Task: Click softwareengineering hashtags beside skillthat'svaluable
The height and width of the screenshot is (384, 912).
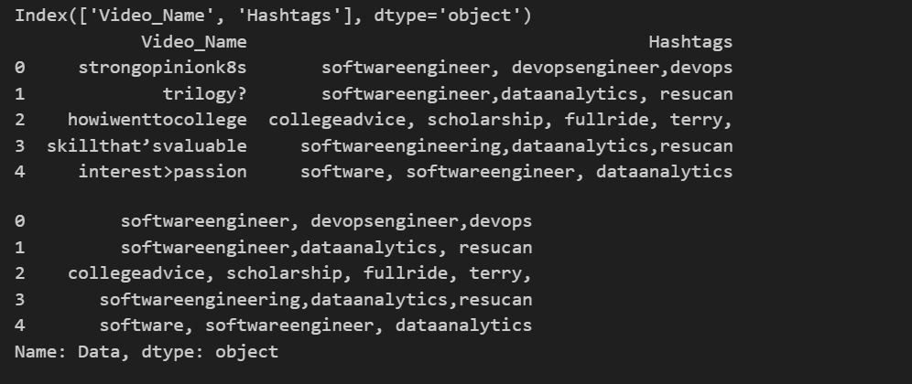Action: click(x=516, y=145)
